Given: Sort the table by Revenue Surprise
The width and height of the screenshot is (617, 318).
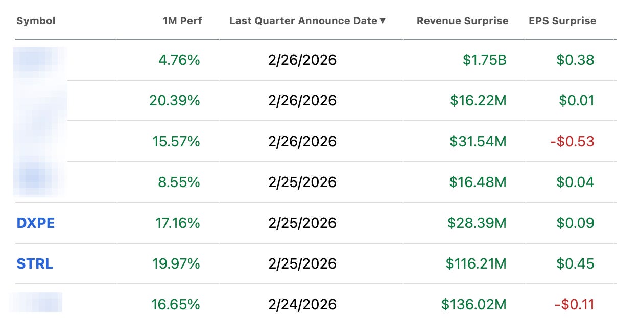Looking at the screenshot, I should [x=462, y=21].
